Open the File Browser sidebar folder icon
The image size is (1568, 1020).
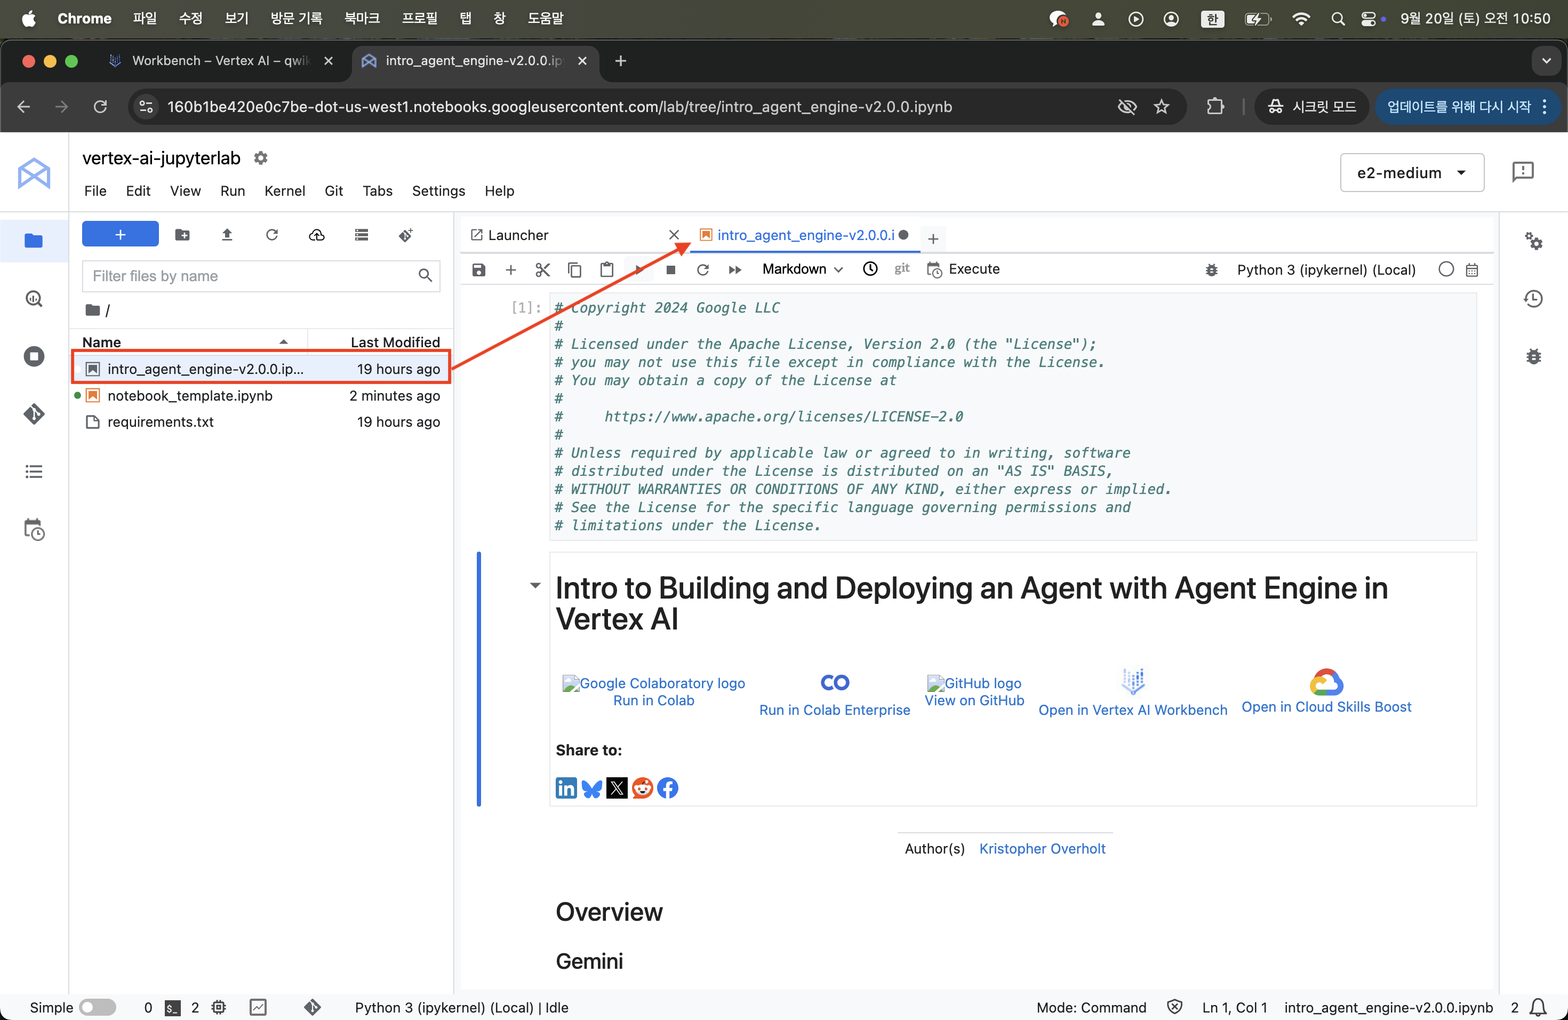point(34,241)
